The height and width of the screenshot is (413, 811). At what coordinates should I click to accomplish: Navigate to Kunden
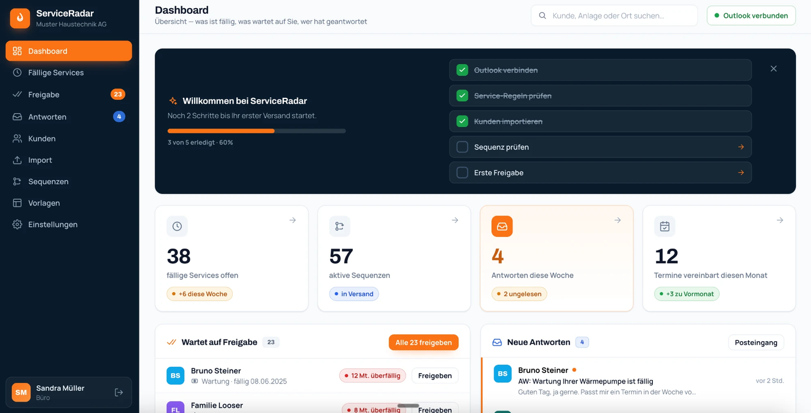(x=69, y=138)
